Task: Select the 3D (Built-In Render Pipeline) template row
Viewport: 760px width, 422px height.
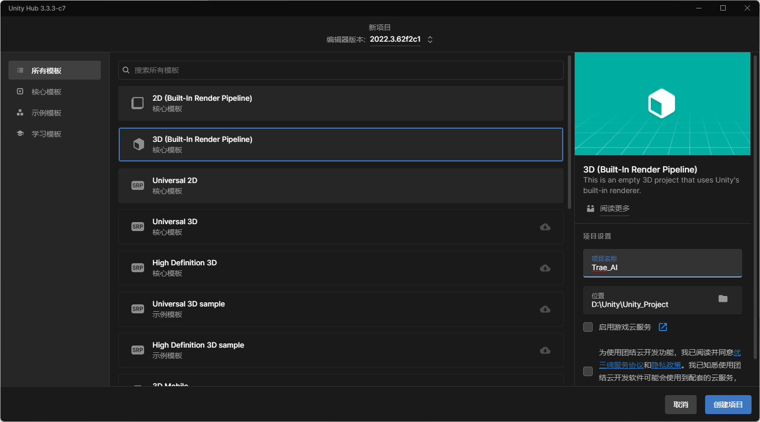Action: [x=341, y=145]
